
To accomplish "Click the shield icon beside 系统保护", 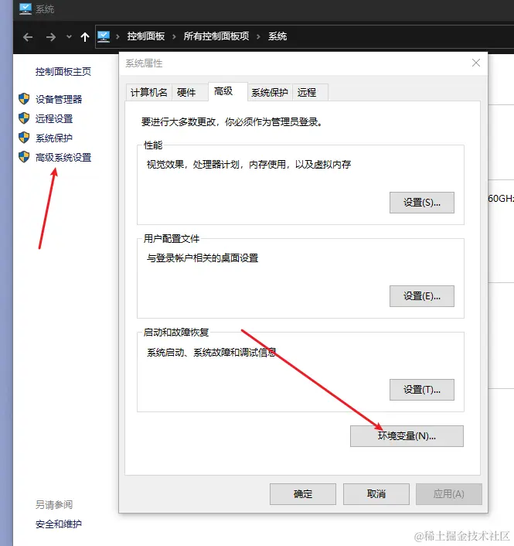I will [24, 138].
